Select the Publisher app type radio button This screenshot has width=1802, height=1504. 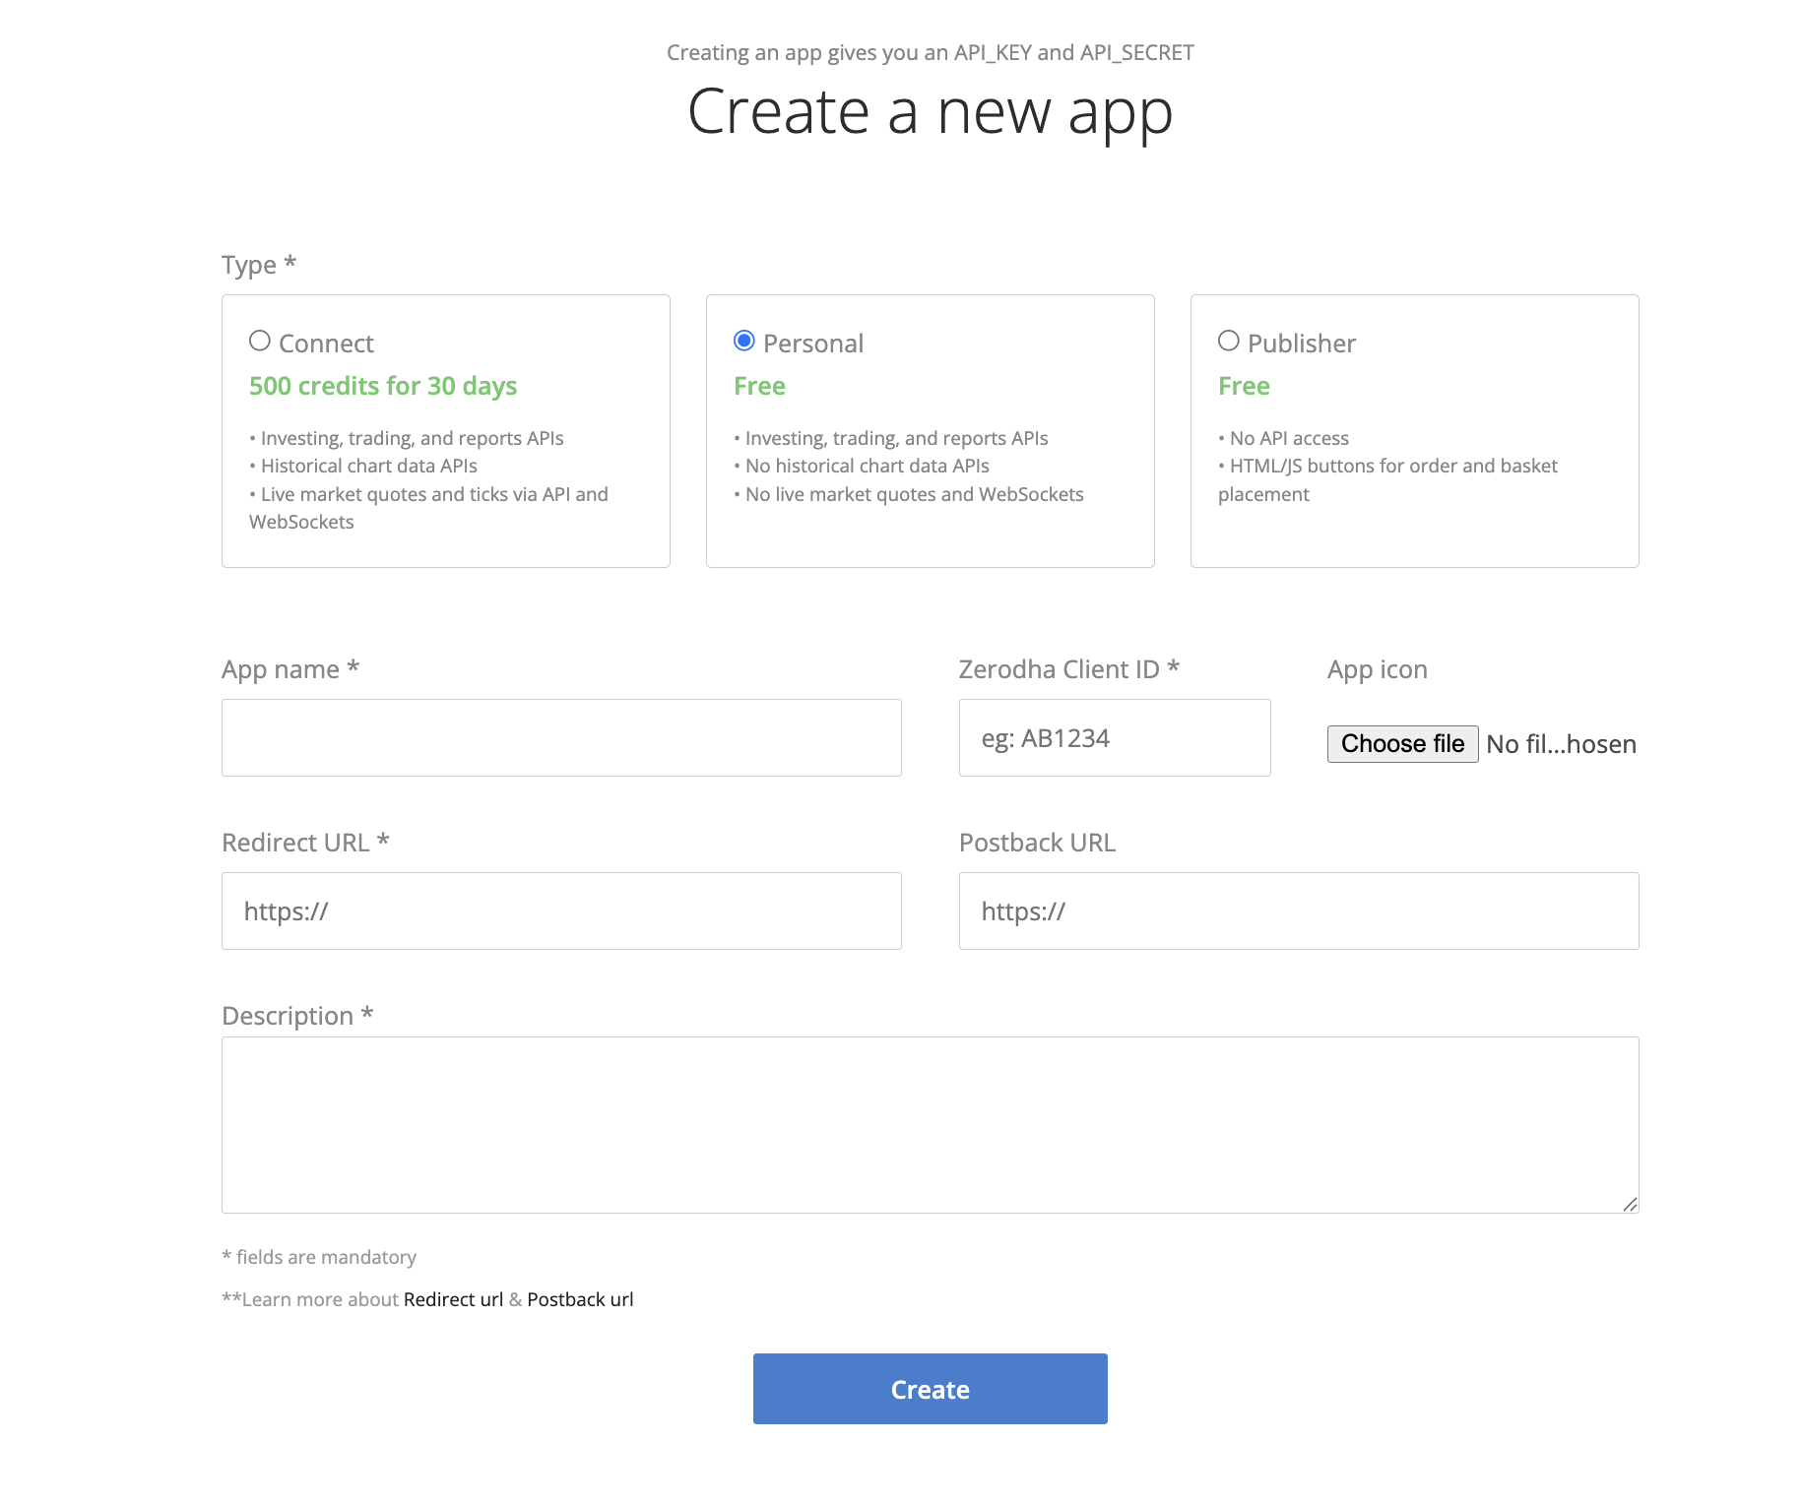[x=1229, y=341]
